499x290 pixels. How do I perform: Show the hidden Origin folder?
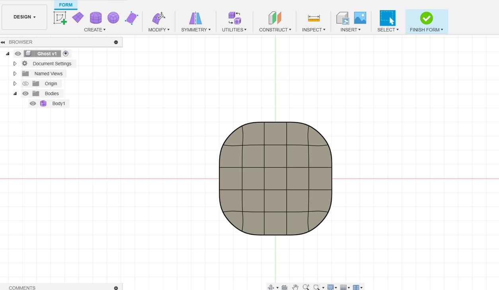point(25,84)
